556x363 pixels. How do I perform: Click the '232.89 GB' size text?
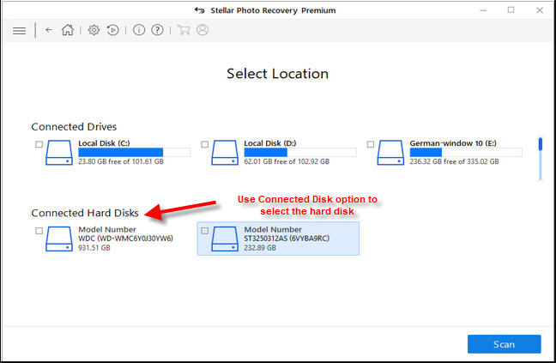260,247
